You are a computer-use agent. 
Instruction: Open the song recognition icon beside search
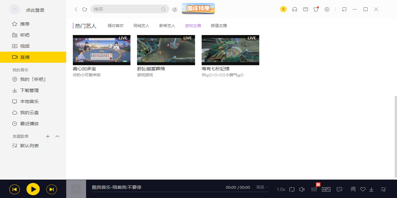pos(175,9)
